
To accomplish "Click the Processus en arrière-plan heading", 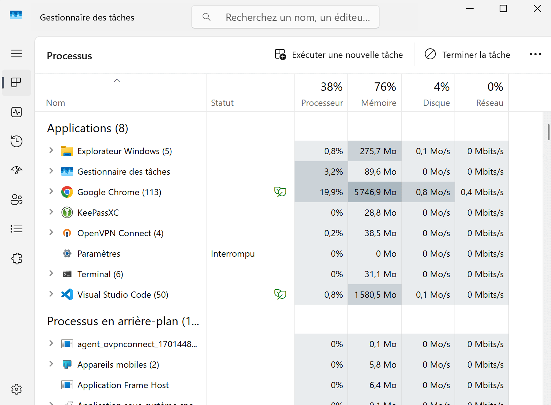I will 123,321.
